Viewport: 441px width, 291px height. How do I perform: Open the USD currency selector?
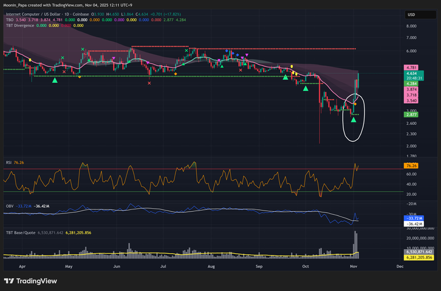[x=411, y=14]
